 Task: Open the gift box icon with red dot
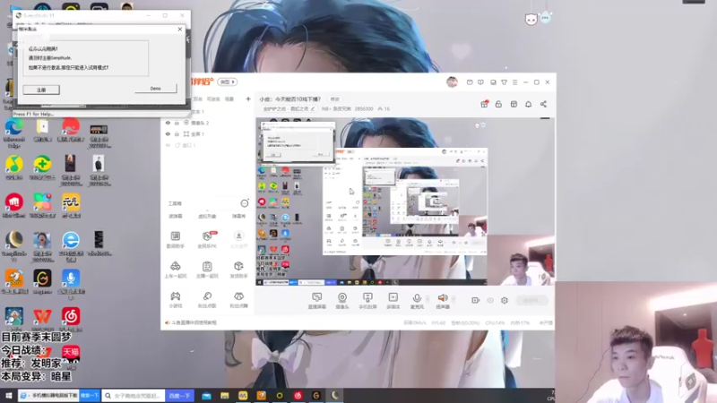(484, 104)
